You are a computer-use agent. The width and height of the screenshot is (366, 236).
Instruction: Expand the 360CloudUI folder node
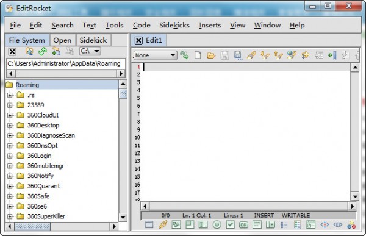tap(10, 115)
